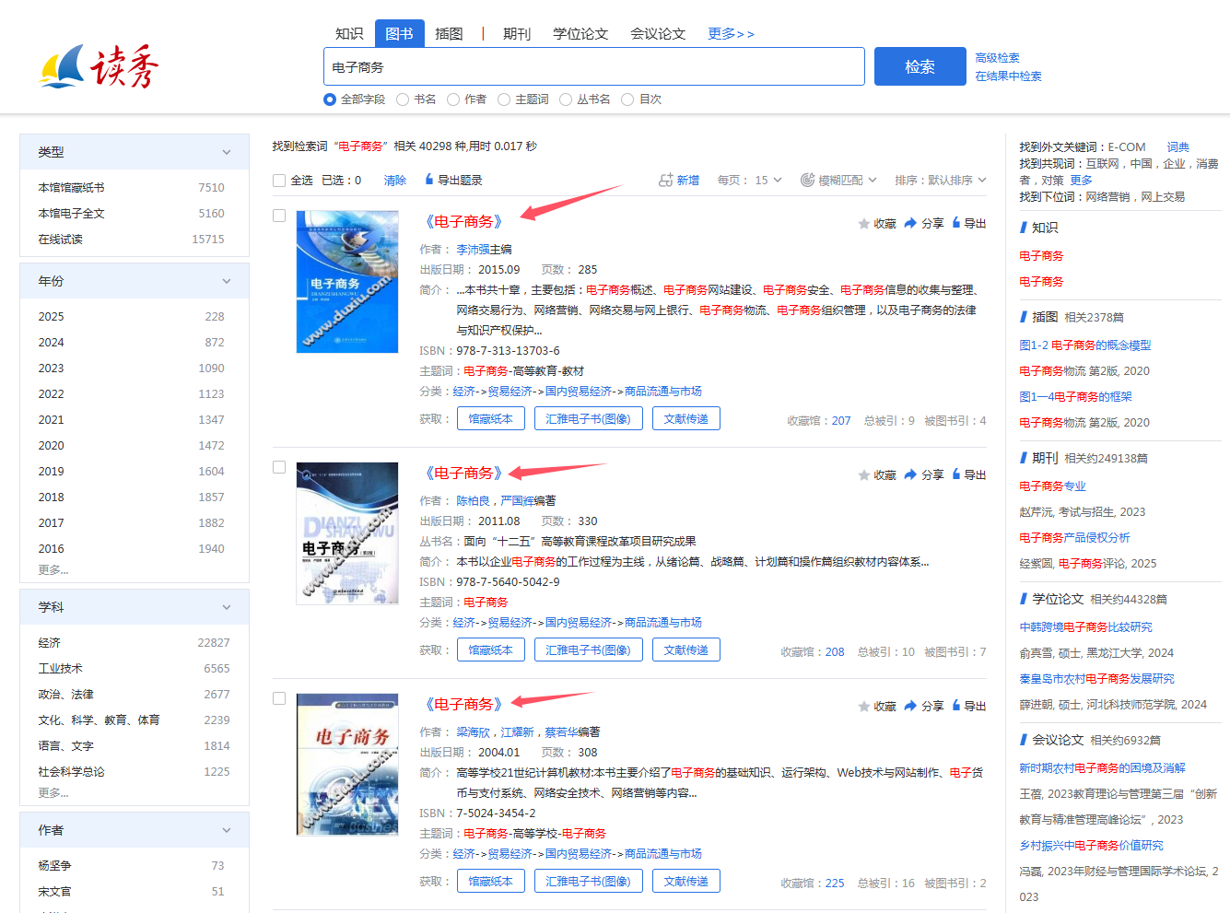This screenshot has width=1230, height=913.
Task: Favorite the 陈柏良 book via star icon
Action: point(863,475)
